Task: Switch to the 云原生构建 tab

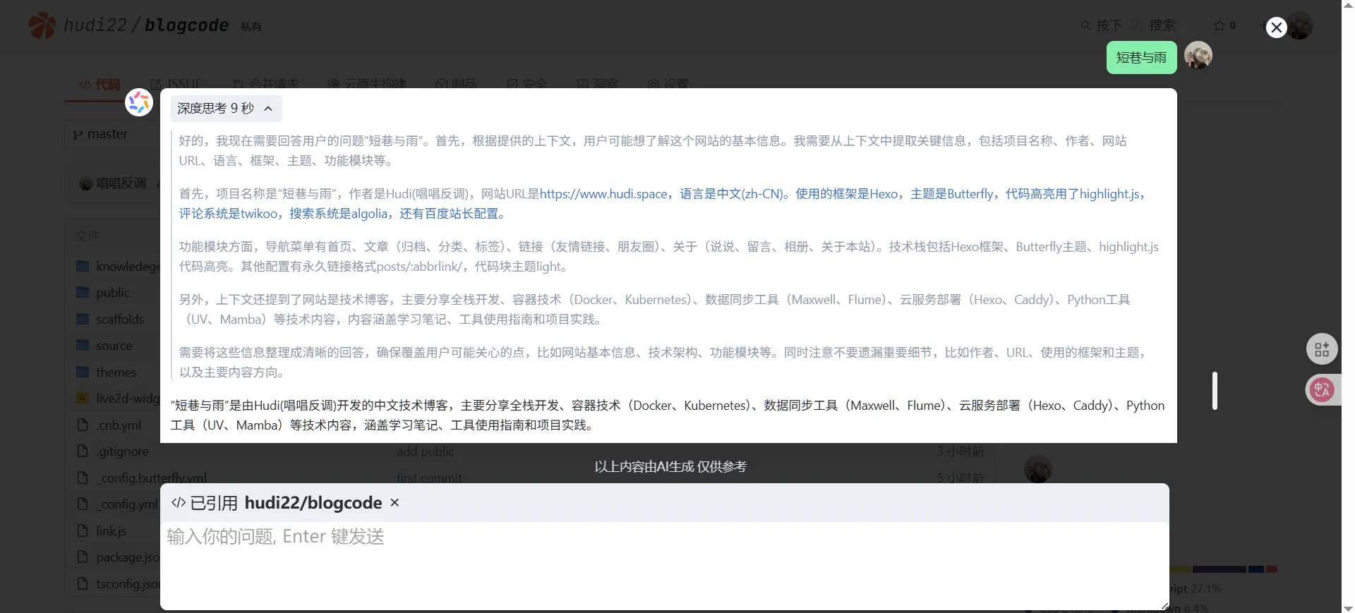Action: [x=367, y=85]
